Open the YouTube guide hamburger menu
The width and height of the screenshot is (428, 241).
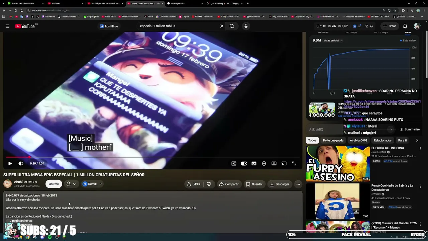coord(7,26)
